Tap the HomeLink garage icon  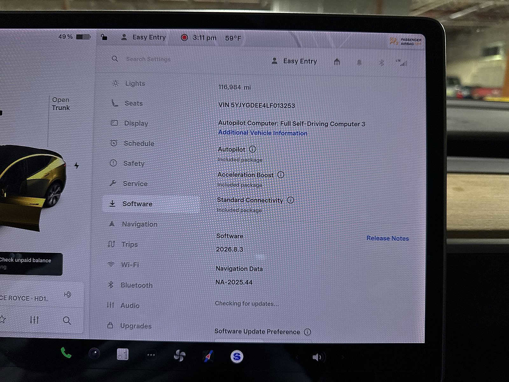pyautogui.click(x=337, y=62)
